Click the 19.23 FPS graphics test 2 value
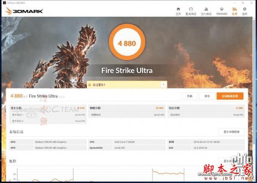Image resolution: width=257 pixels, height=183 pixels. pos(80,121)
